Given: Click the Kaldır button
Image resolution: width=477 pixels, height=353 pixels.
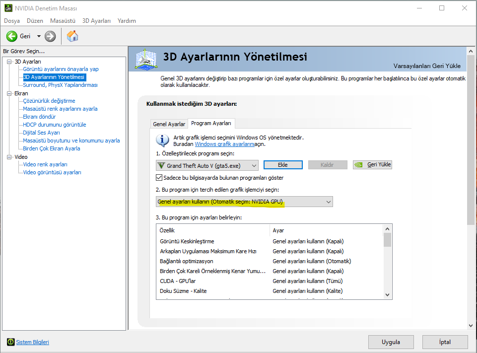Looking at the screenshot, I should tap(327, 165).
